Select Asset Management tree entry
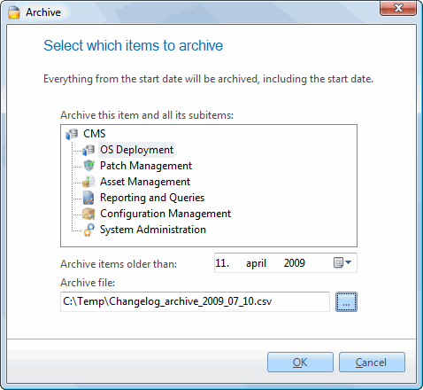This screenshot has width=423, height=390. (145, 182)
